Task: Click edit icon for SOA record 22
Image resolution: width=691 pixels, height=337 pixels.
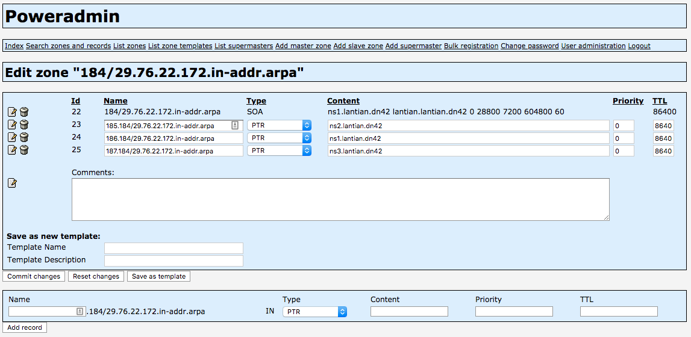Action: tap(12, 112)
